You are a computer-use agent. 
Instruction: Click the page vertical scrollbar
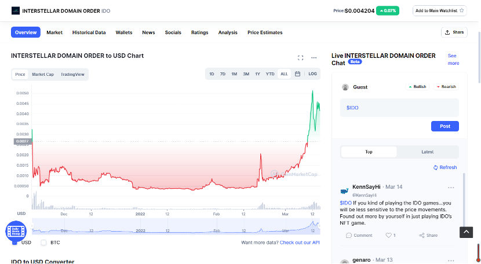click(x=479, y=57)
